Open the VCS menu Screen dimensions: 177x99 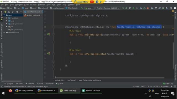[x=64, y=5]
